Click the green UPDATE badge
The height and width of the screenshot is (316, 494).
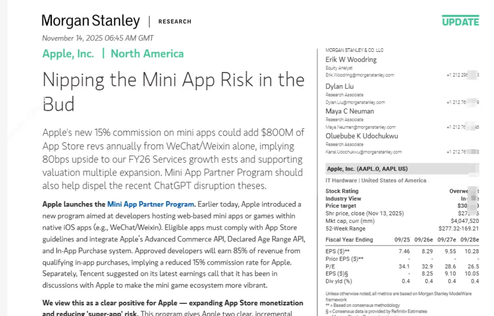[x=460, y=21]
